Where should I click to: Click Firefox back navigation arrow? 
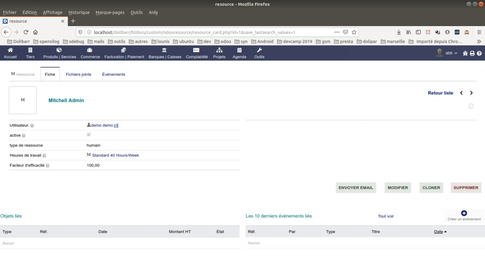[6, 32]
